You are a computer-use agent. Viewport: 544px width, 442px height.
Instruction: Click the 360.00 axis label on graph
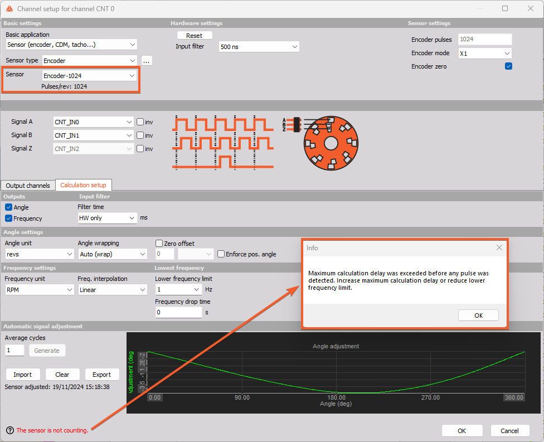pyautogui.click(x=514, y=397)
